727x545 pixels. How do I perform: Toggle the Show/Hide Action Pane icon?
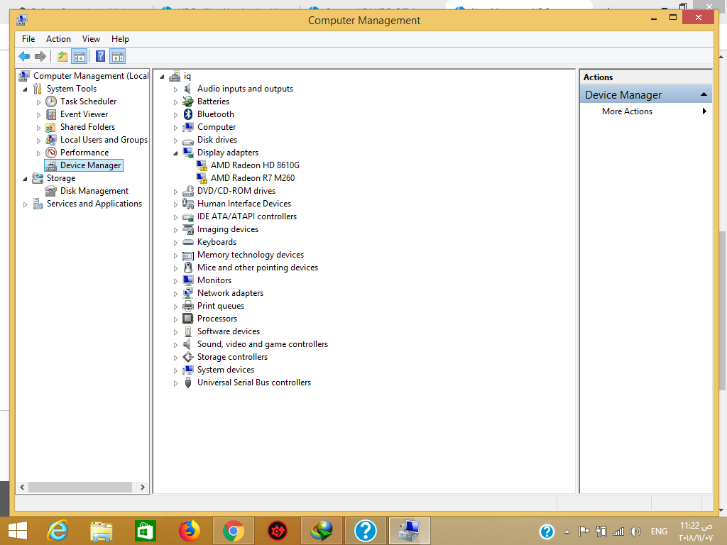click(116, 56)
